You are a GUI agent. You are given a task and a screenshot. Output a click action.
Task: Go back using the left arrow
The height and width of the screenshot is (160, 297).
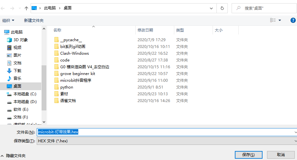3,8
